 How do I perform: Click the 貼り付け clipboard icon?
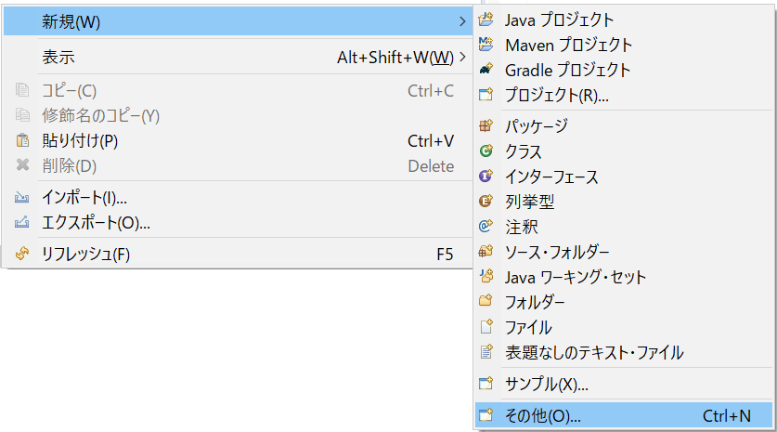[22, 140]
